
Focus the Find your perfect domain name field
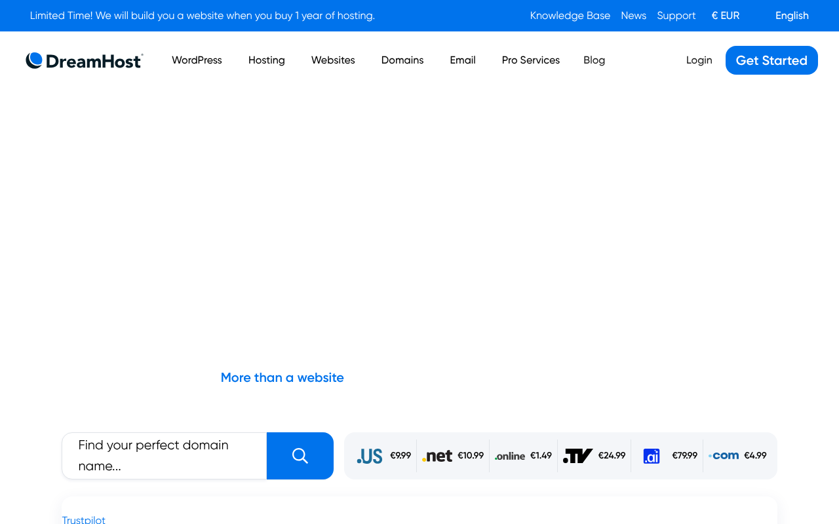(165, 456)
